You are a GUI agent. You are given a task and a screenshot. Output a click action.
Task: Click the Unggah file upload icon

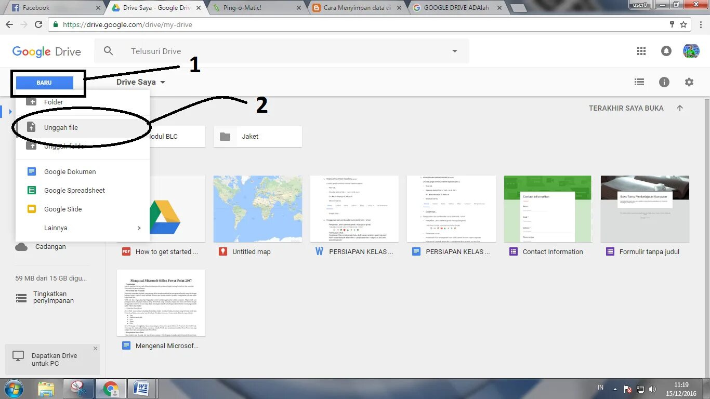31,127
